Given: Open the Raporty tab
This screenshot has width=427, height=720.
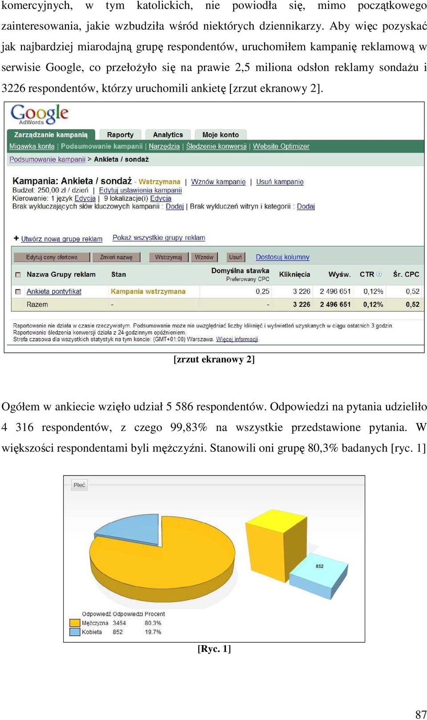Looking at the screenshot, I should coord(120,134).
